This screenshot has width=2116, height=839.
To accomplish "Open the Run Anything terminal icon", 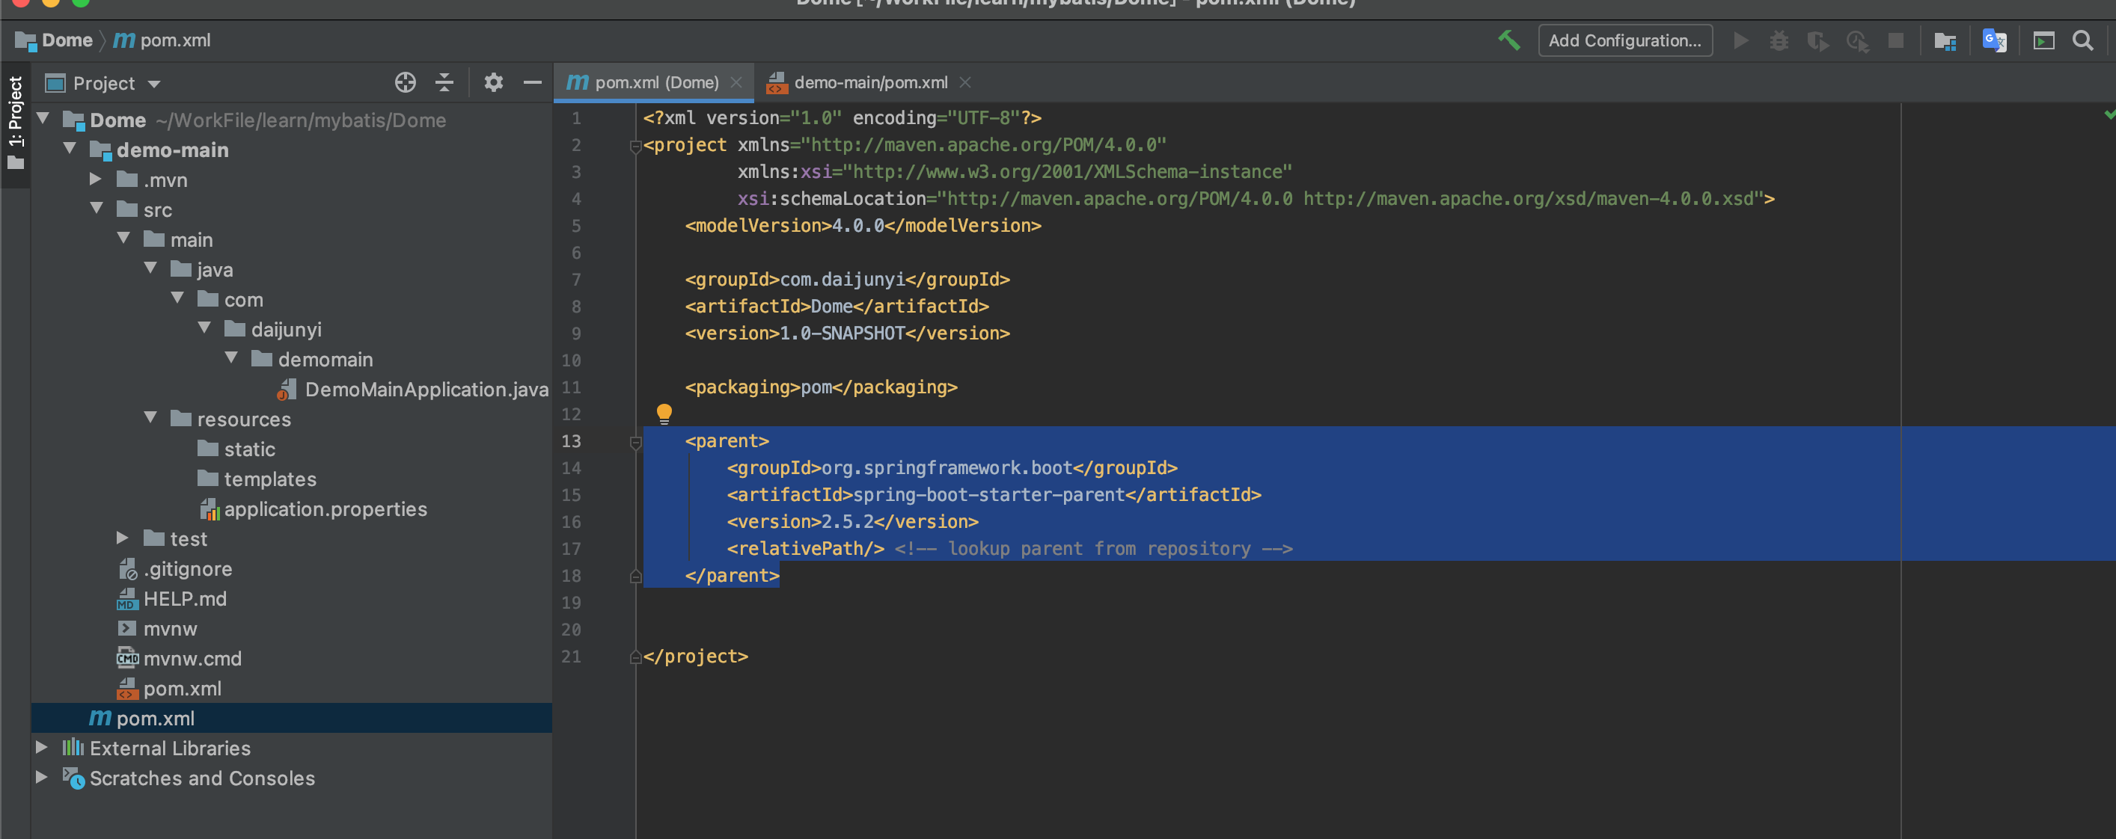I will (x=2043, y=40).
